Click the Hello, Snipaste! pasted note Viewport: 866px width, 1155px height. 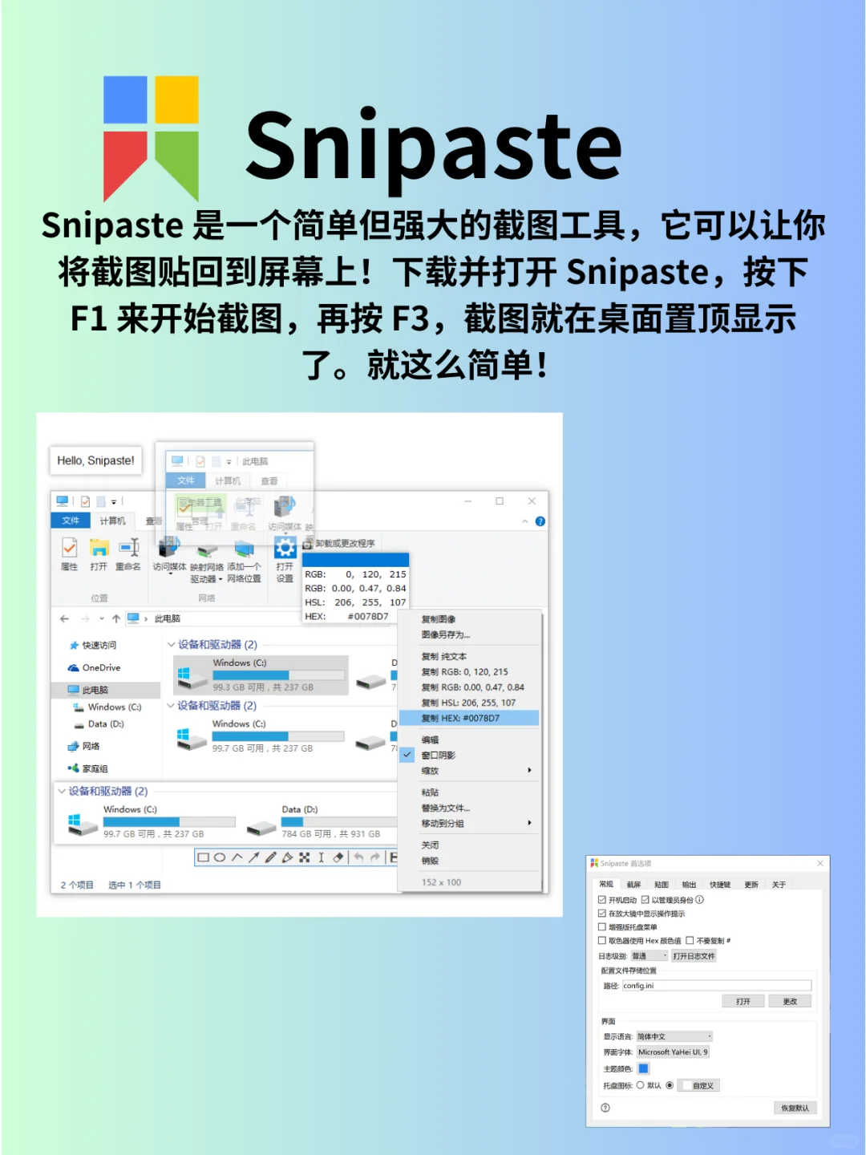[x=95, y=460]
